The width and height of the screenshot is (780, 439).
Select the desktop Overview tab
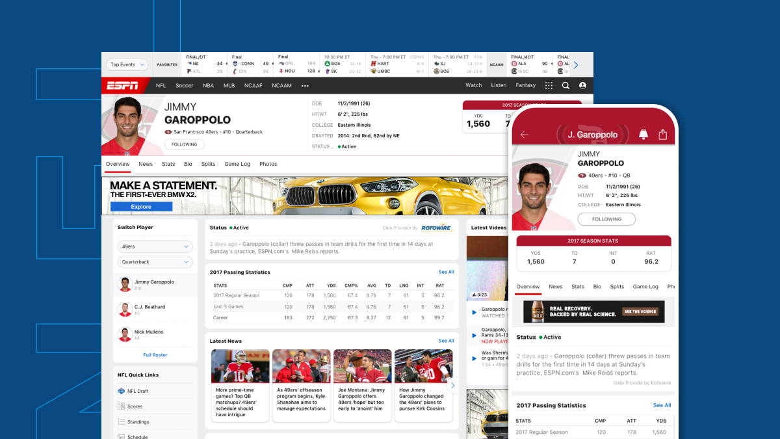118,165
